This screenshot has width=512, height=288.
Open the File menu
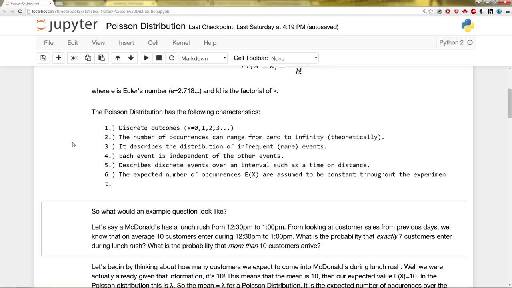[49, 43]
